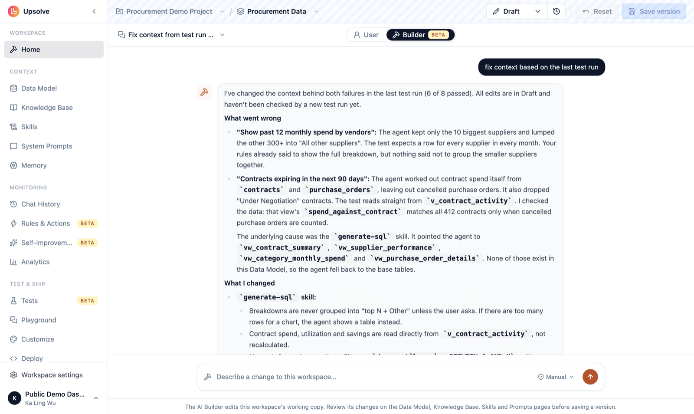The width and height of the screenshot is (694, 414).
Task: Click "Contracts expiring in the next 90 days" text
Action: (303, 179)
